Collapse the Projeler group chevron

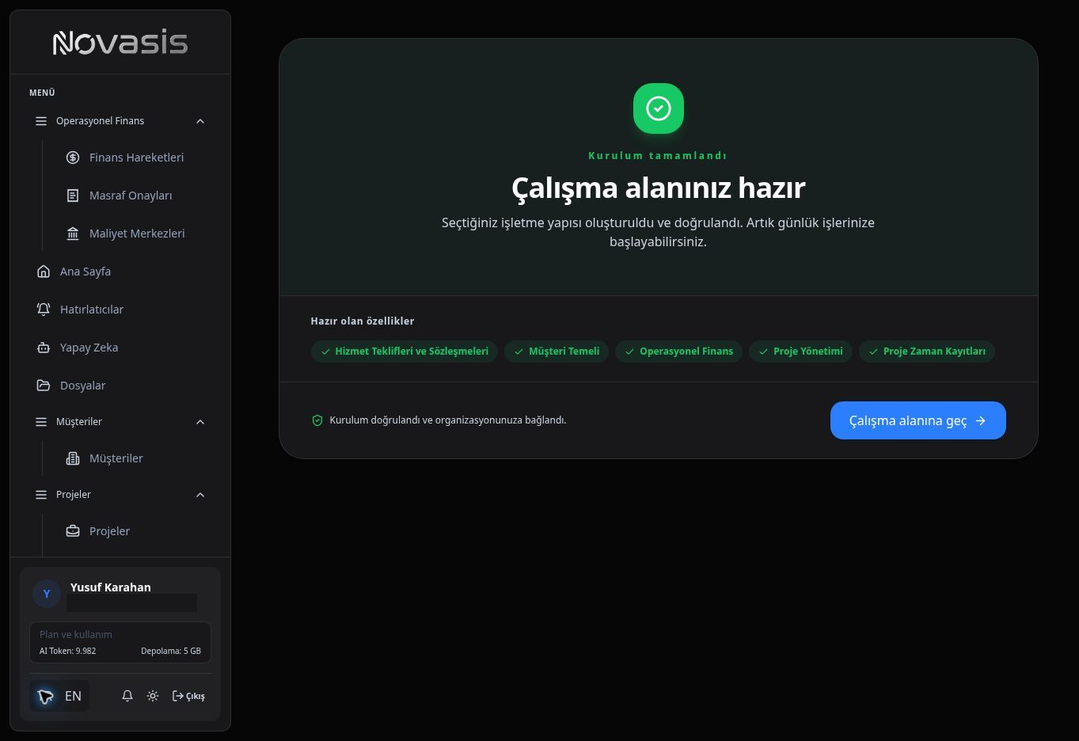point(200,495)
